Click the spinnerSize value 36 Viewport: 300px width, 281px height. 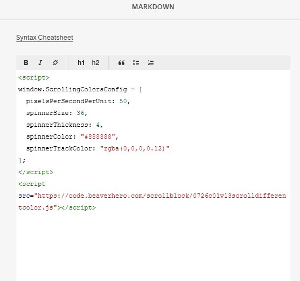pos(80,113)
